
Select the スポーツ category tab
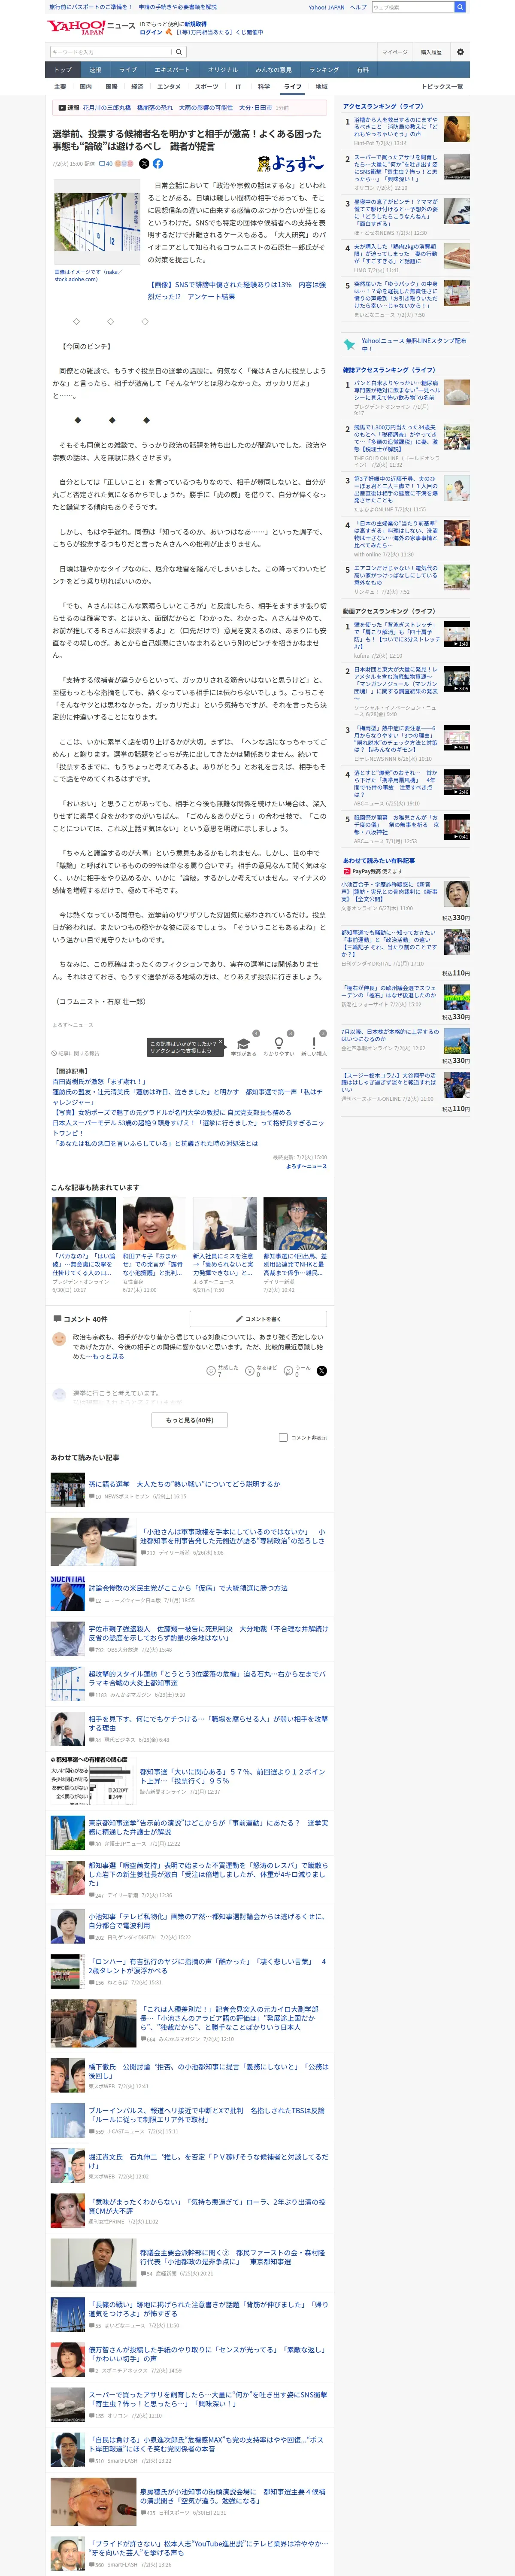(x=207, y=87)
